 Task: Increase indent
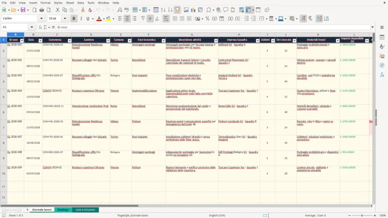pyautogui.click(x=246, y=19)
